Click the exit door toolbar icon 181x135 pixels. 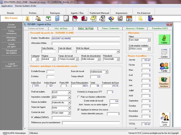click(151, 18)
